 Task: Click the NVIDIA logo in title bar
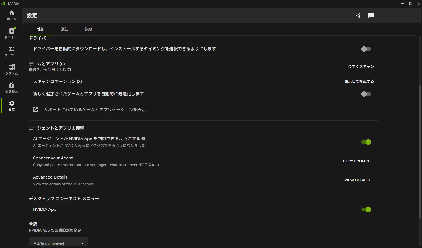(3, 4)
